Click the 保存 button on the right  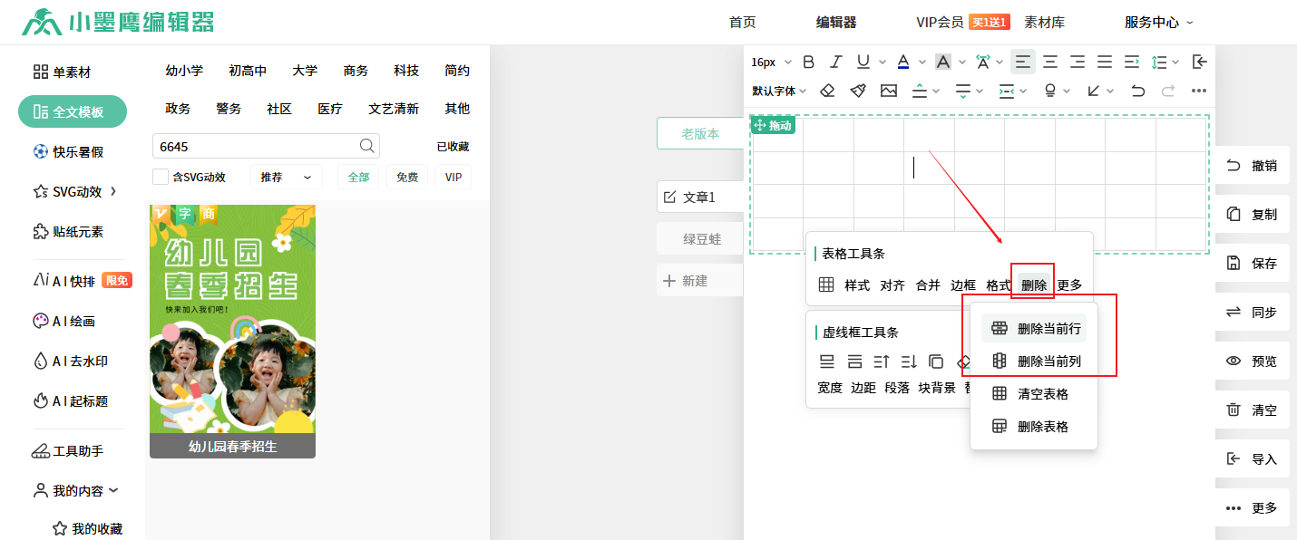[1253, 263]
